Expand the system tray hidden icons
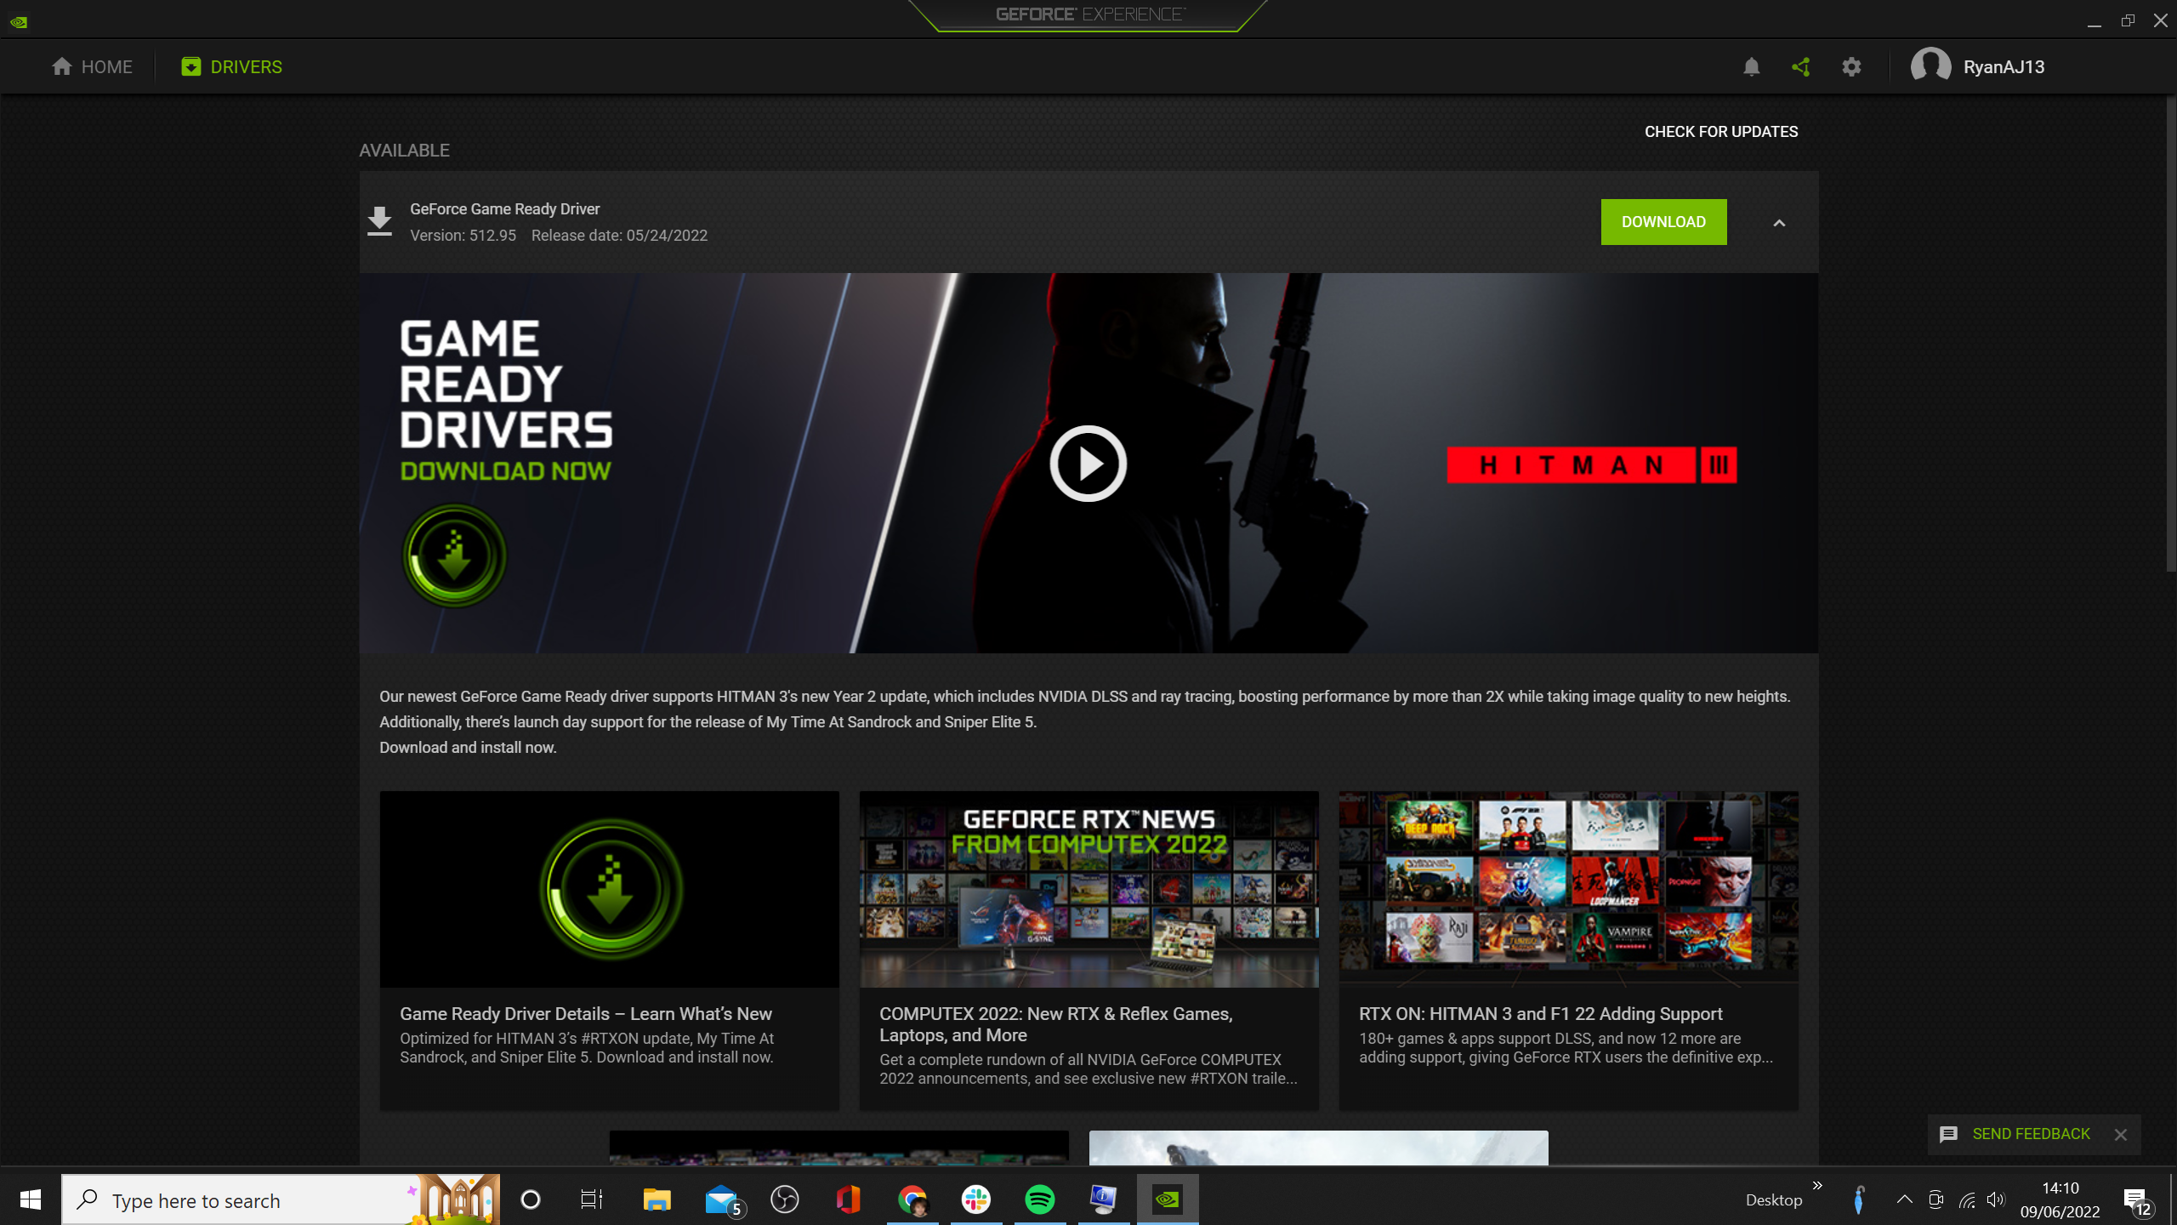The width and height of the screenshot is (2177, 1225). tap(1904, 1199)
